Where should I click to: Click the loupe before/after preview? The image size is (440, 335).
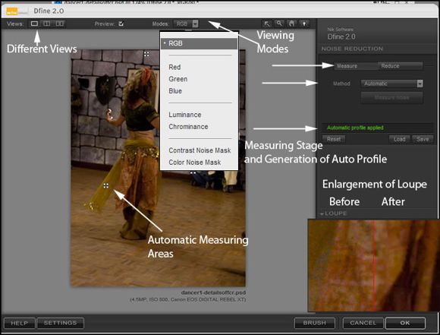coord(373,265)
